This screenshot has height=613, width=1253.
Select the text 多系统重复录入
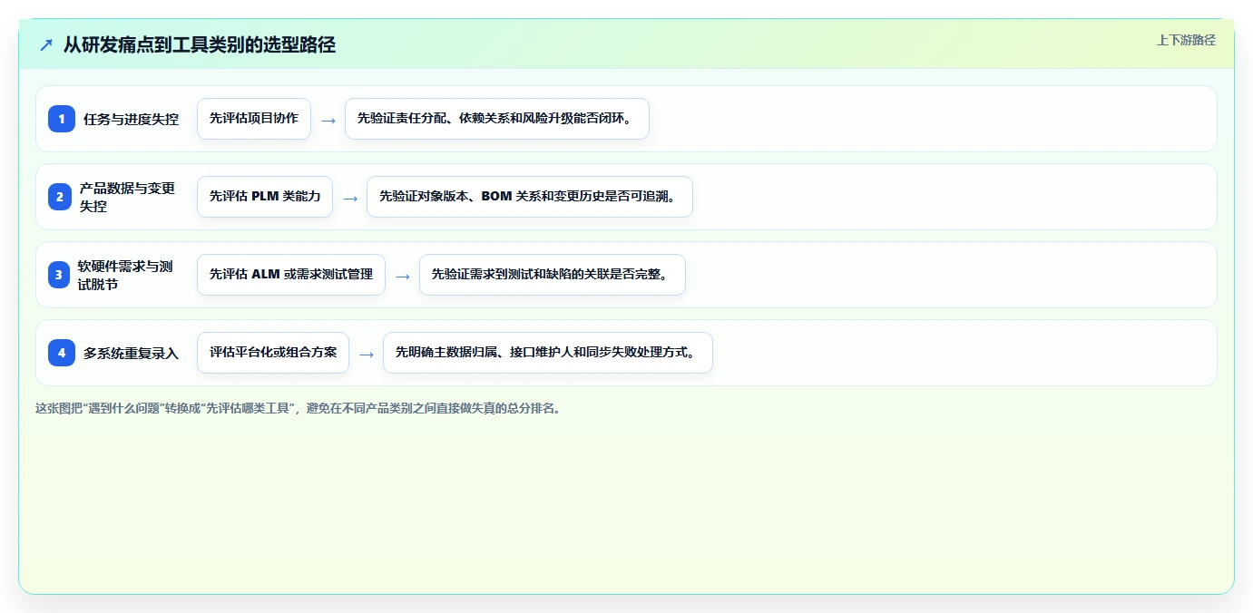click(x=131, y=353)
